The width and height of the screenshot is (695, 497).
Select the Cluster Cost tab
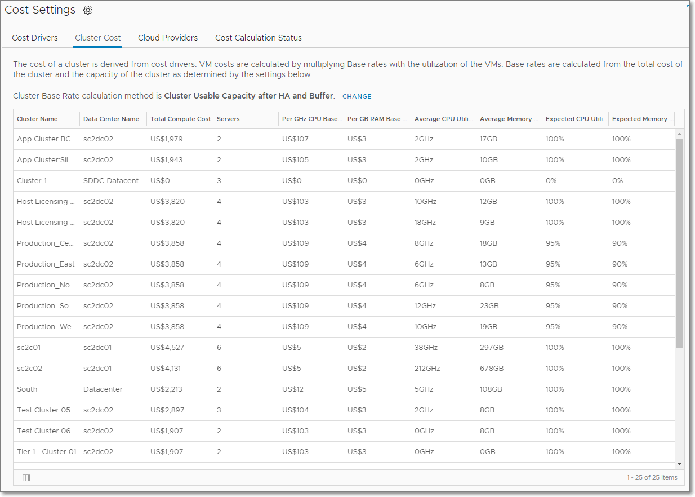(98, 38)
